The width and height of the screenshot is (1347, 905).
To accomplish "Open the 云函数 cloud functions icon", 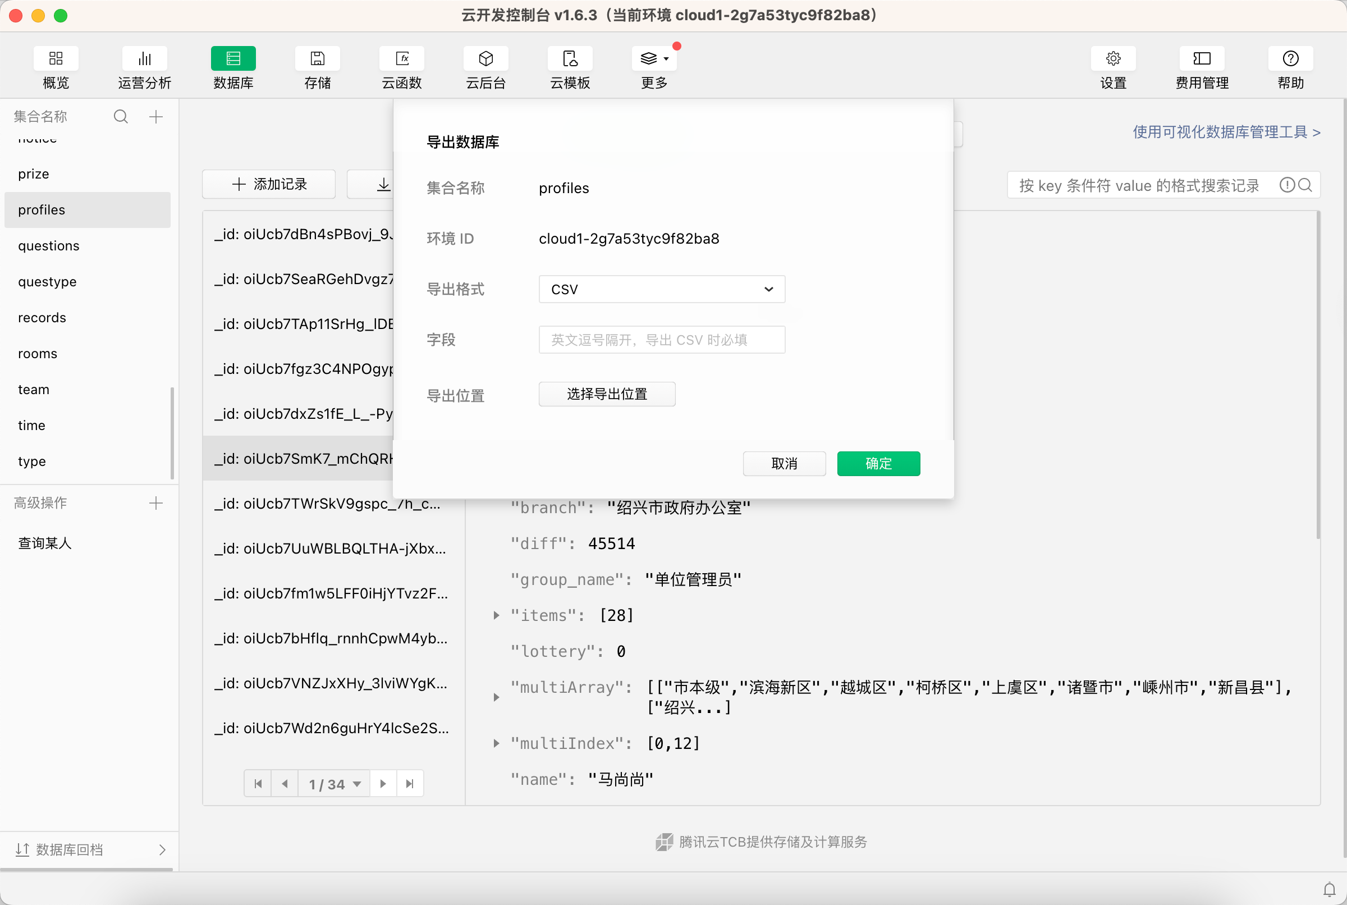I will [x=401, y=59].
